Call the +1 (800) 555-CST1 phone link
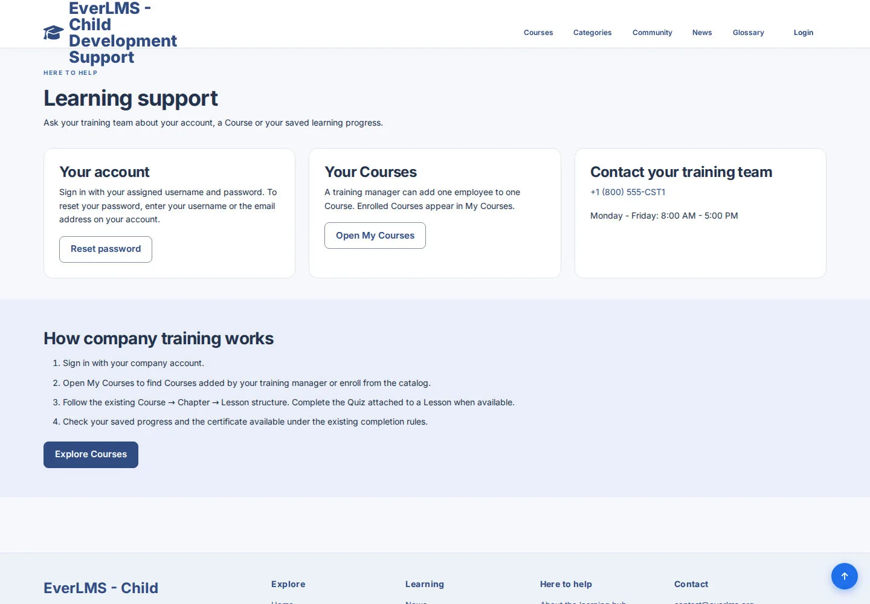 [x=628, y=192]
